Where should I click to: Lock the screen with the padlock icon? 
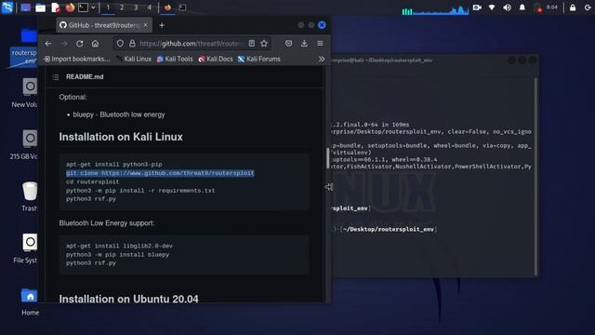pos(573,7)
